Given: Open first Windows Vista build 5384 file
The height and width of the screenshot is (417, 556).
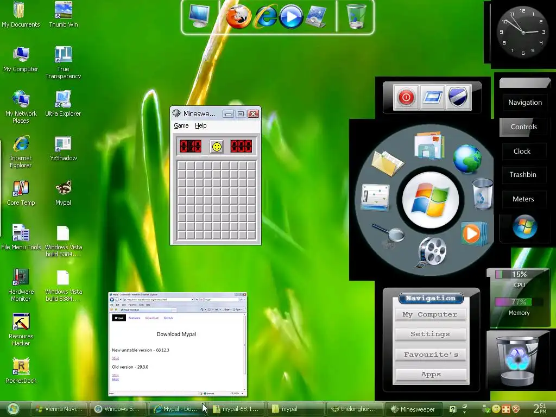Looking at the screenshot, I should tap(63, 241).
